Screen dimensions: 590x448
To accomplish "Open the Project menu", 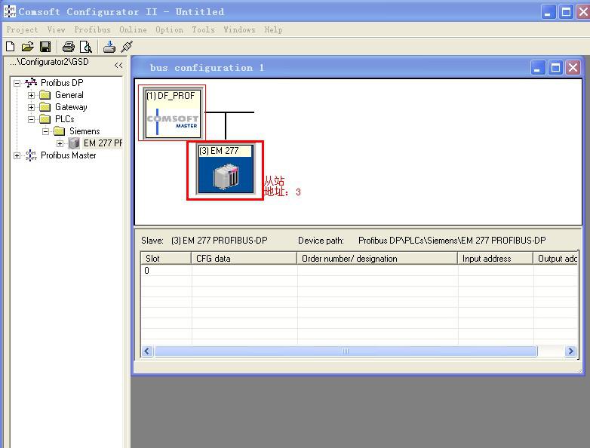I will pyautogui.click(x=22, y=29).
